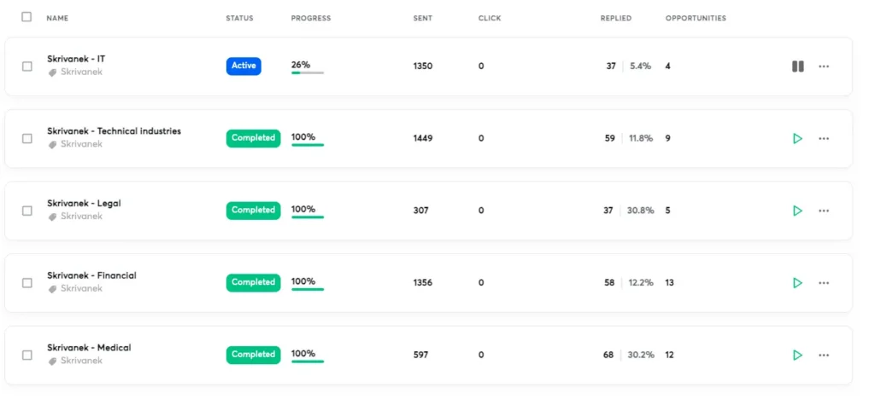Click the tag icon under Skrivanek - Legal
This screenshot has width=875, height=399.
pyautogui.click(x=52, y=217)
